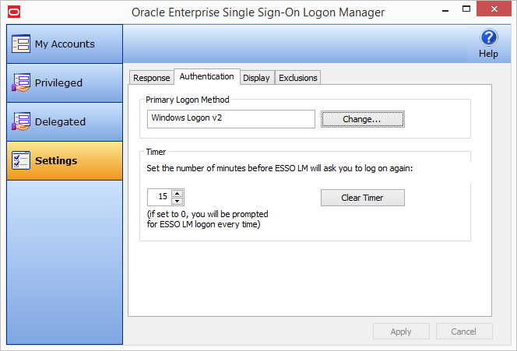Click the Windows Logon v2 field
The width and height of the screenshot is (517, 351).
pos(230,118)
